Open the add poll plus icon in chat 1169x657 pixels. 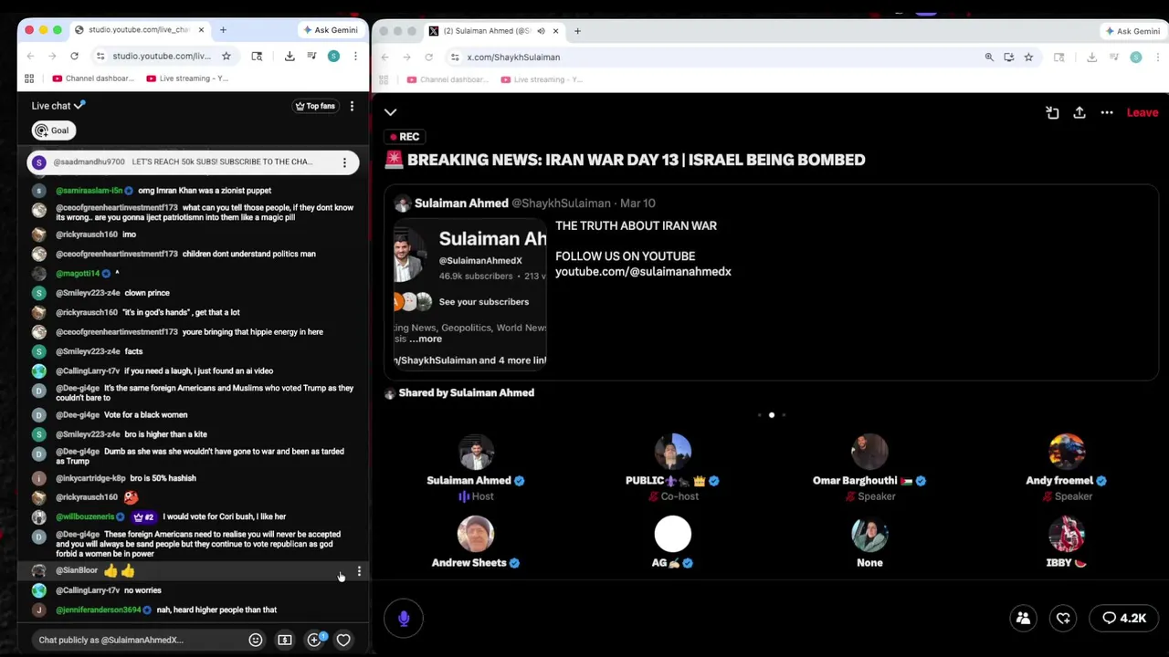[x=314, y=640]
